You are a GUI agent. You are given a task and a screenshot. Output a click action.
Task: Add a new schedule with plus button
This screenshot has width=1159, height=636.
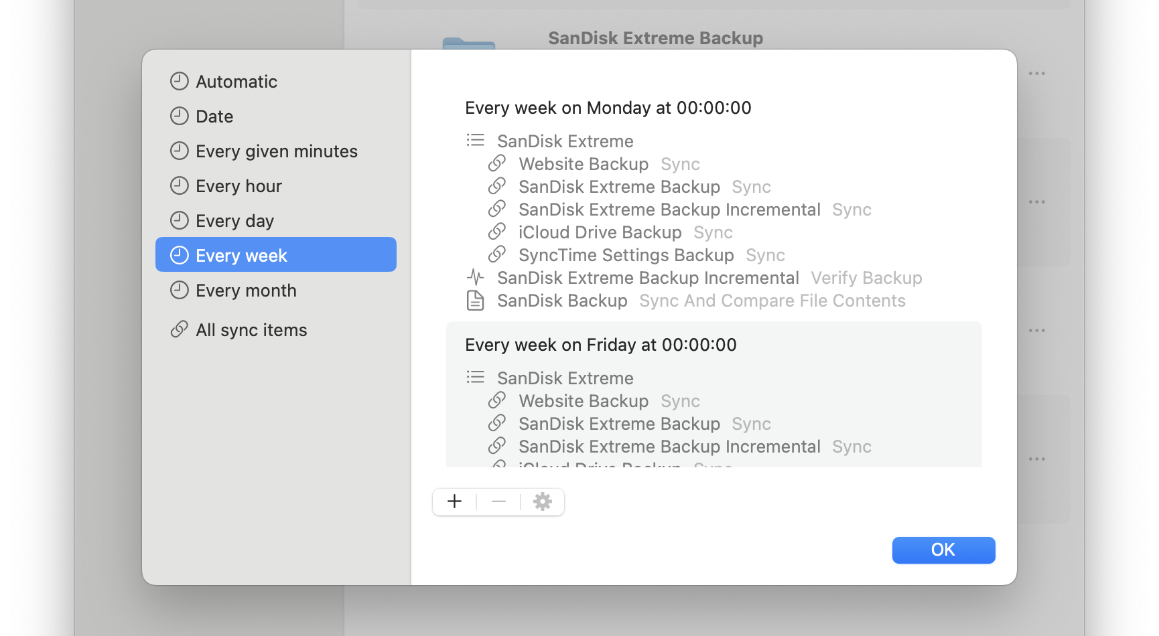click(454, 501)
